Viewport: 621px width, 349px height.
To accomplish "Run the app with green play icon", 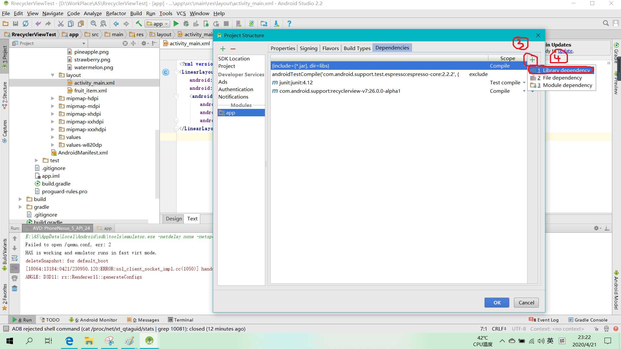I will [x=176, y=24].
